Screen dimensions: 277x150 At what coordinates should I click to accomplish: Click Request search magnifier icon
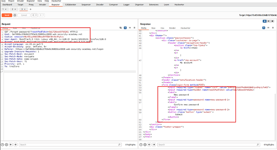pos(119,144)
